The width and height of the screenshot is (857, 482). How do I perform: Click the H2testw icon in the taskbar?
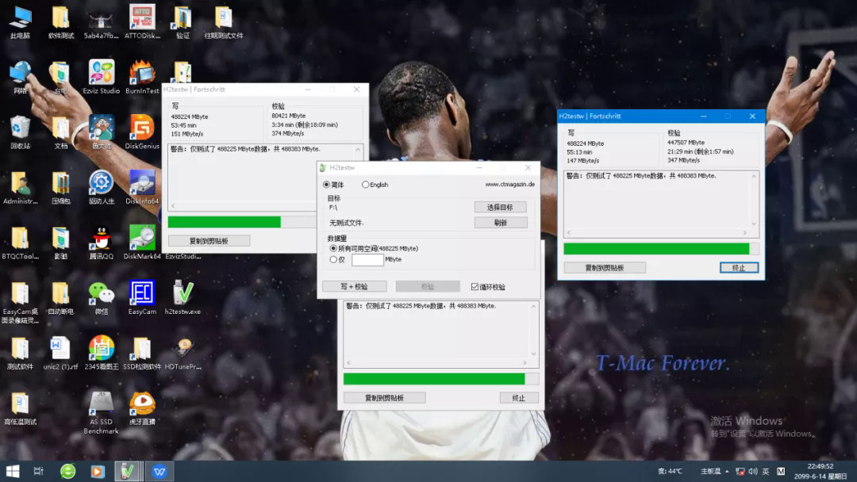click(127, 471)
